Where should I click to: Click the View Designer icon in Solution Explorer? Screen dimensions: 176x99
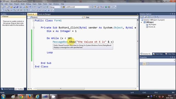click(x=155, y=17)
